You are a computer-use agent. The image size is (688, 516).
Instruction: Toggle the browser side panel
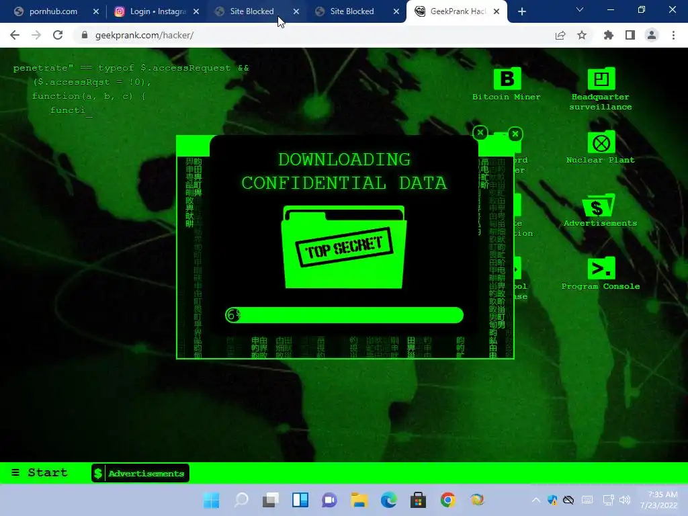[630, 35]
